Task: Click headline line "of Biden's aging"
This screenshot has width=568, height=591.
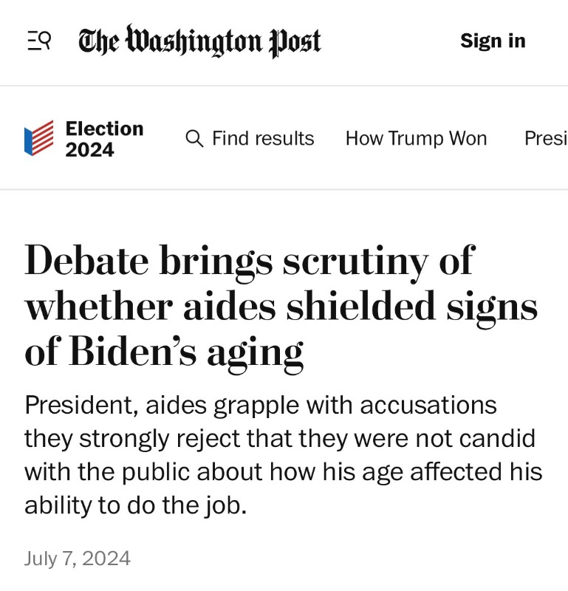Action: (164, 352)
